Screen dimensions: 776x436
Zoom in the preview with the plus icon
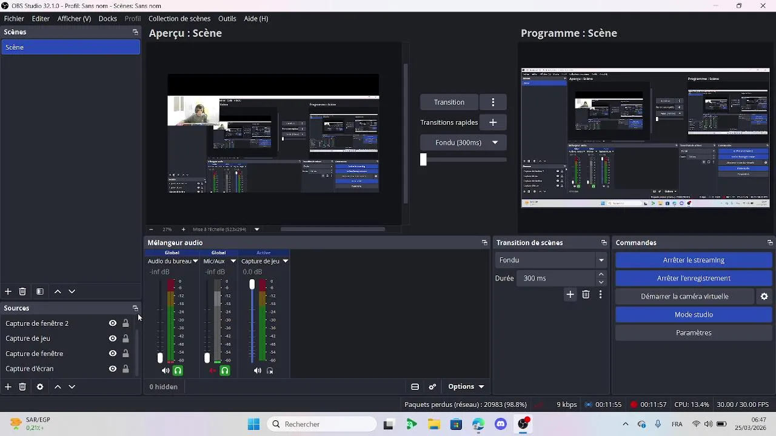(x=184, y=230)
